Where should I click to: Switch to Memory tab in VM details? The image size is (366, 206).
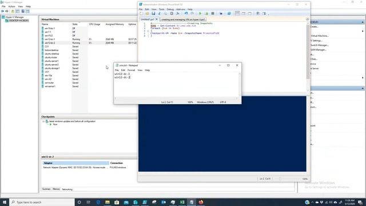point(56,189)
